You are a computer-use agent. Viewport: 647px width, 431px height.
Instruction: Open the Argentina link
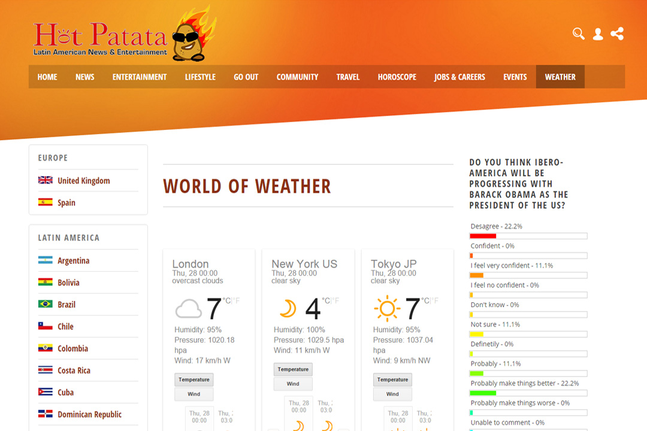pyautogui.click(x=74, y=260)
